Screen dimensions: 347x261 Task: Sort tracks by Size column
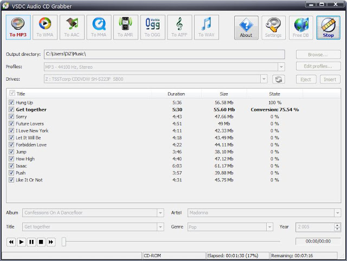[x=224, y=94]
